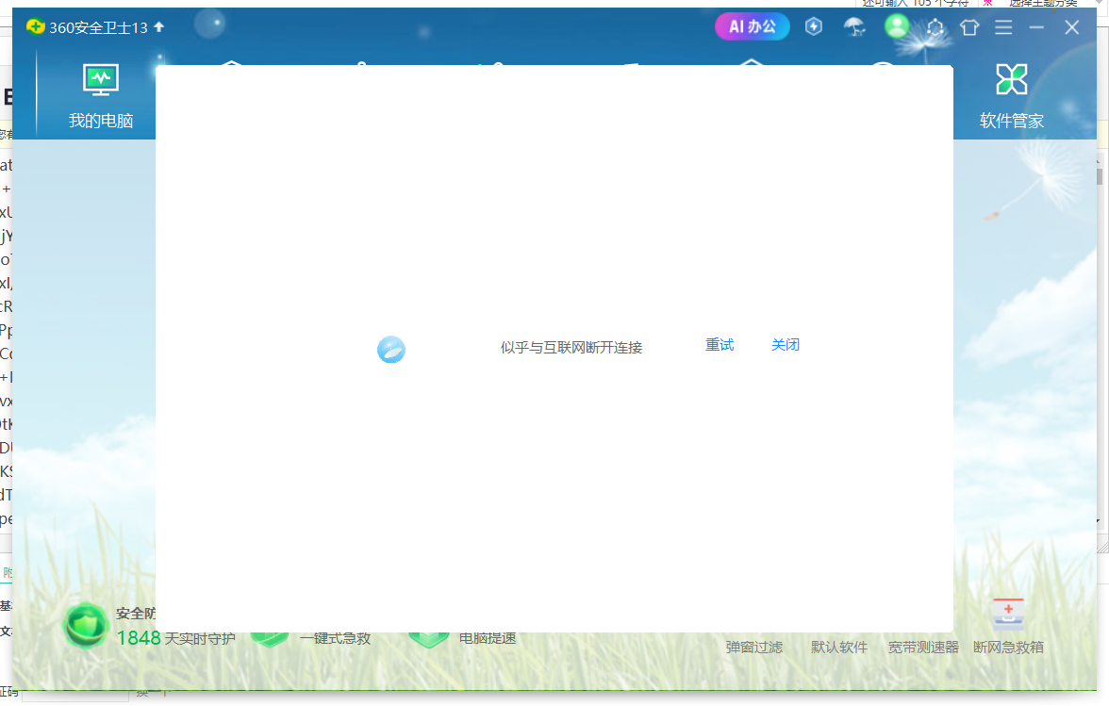Image resolution: width=1109 pixels, height=706 pixels.
Task: Click 关闭 to dismiss the dialog
Action: [x=785, y=345]
